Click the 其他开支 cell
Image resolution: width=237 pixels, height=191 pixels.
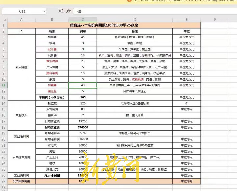[x=52, y=169]
